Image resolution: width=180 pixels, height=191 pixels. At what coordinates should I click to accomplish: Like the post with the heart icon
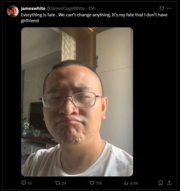[x=92, y=183]
